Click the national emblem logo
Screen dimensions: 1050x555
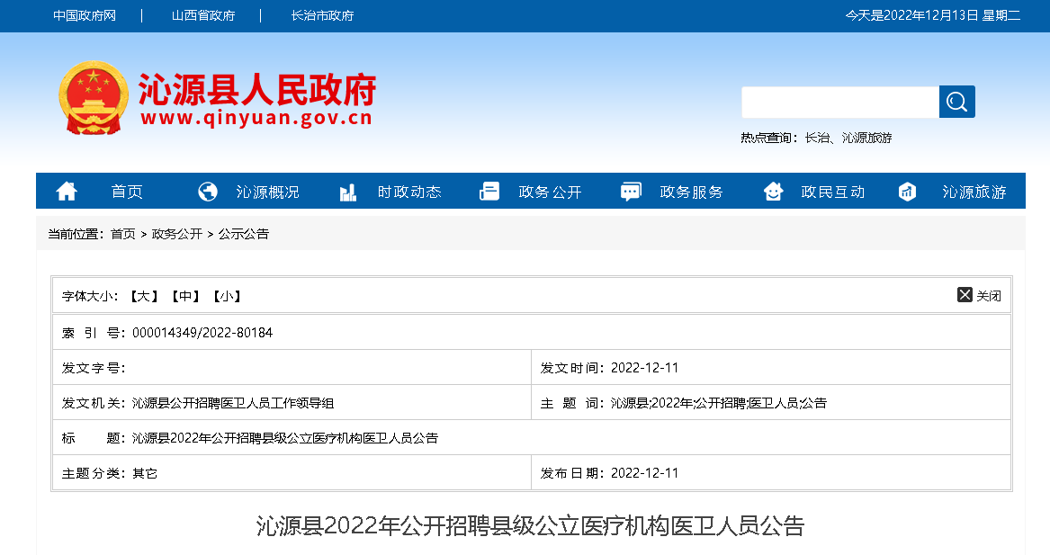click(93, 98)
